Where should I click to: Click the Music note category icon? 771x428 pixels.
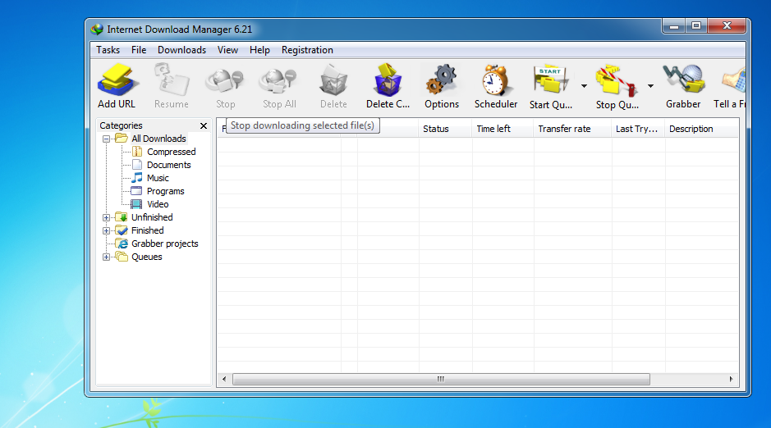click(137, 178)
